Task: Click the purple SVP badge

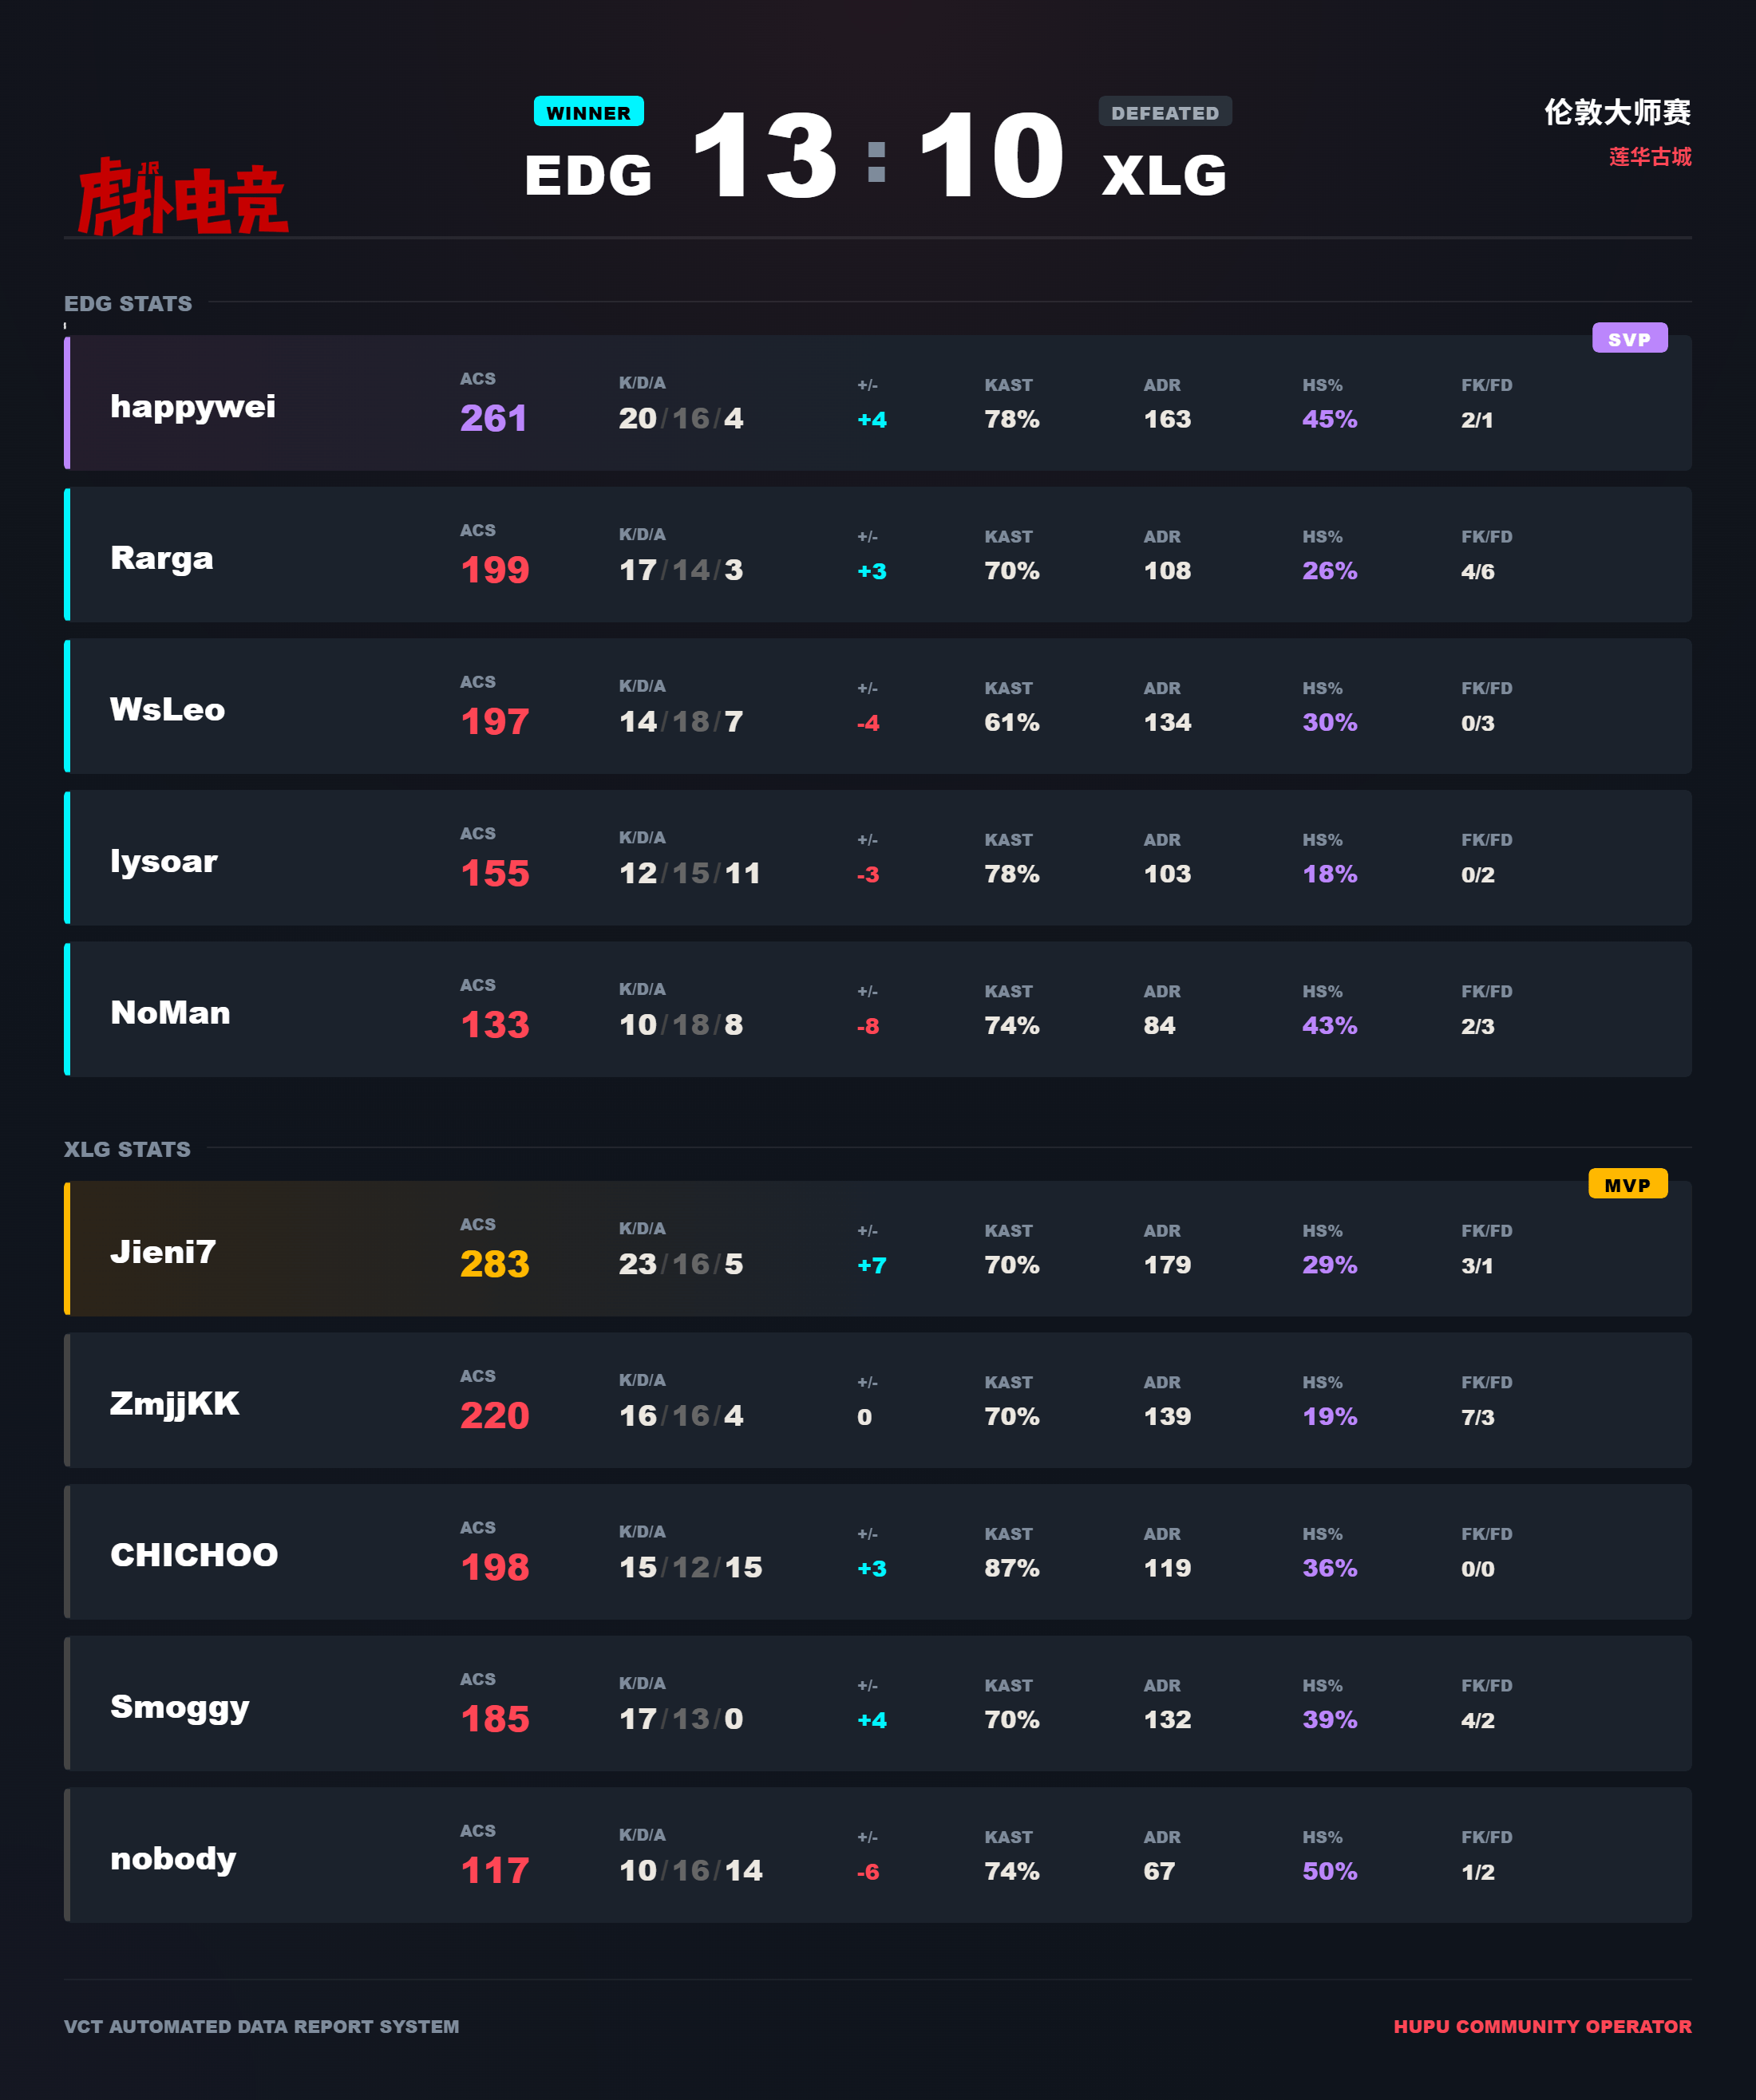Action: 1629,338
